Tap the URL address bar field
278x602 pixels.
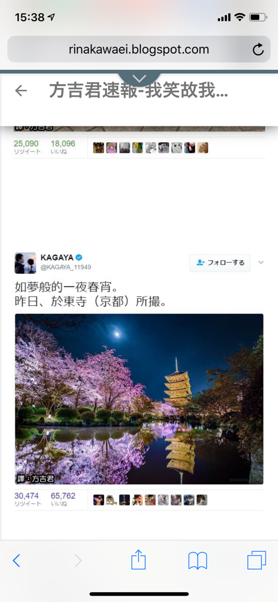(x=139, y=49)
